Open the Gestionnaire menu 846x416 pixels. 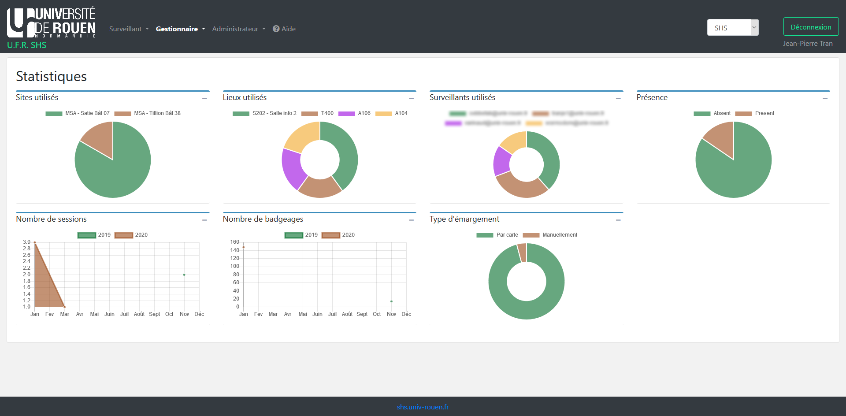[x=180, y=29]
